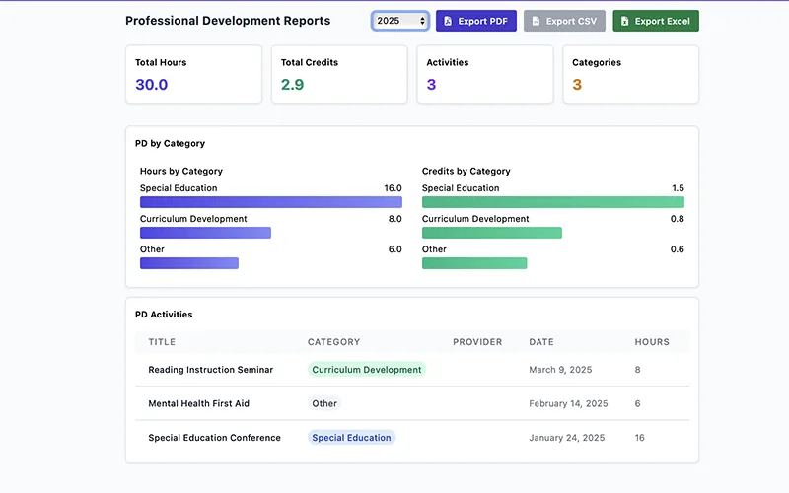Click the PROVIDER column header
The width and height of the screenshot is (789, 493).
click(x=477, y=342)
